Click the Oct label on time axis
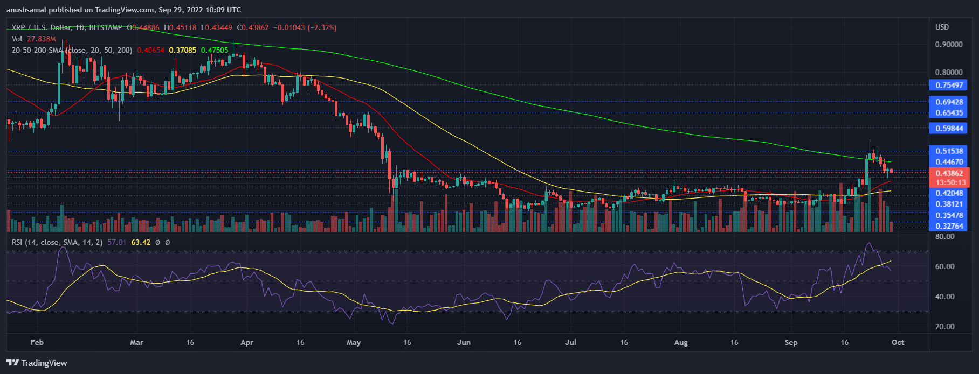Screen dimensions: 979x374 coord(898,342)
